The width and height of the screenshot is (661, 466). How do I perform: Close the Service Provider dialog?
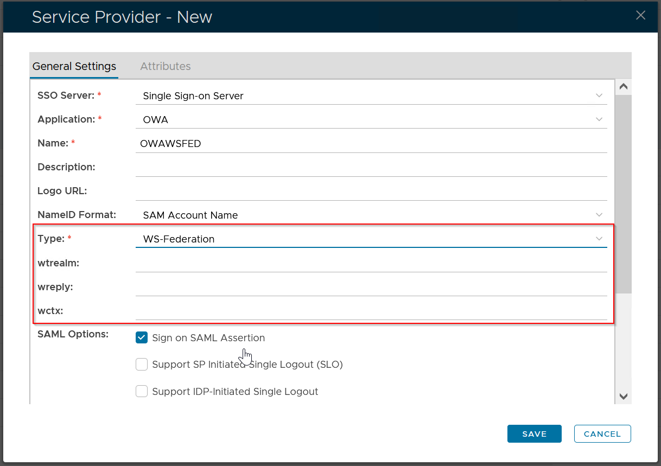click(640, 15)
